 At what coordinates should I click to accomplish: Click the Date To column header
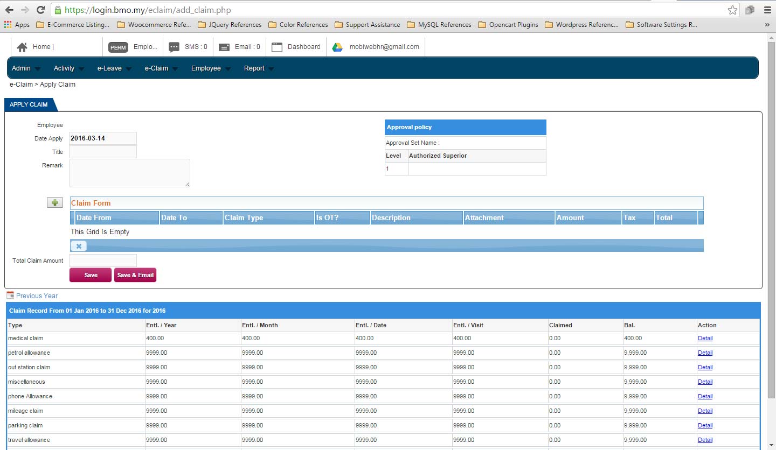point(191,217)
